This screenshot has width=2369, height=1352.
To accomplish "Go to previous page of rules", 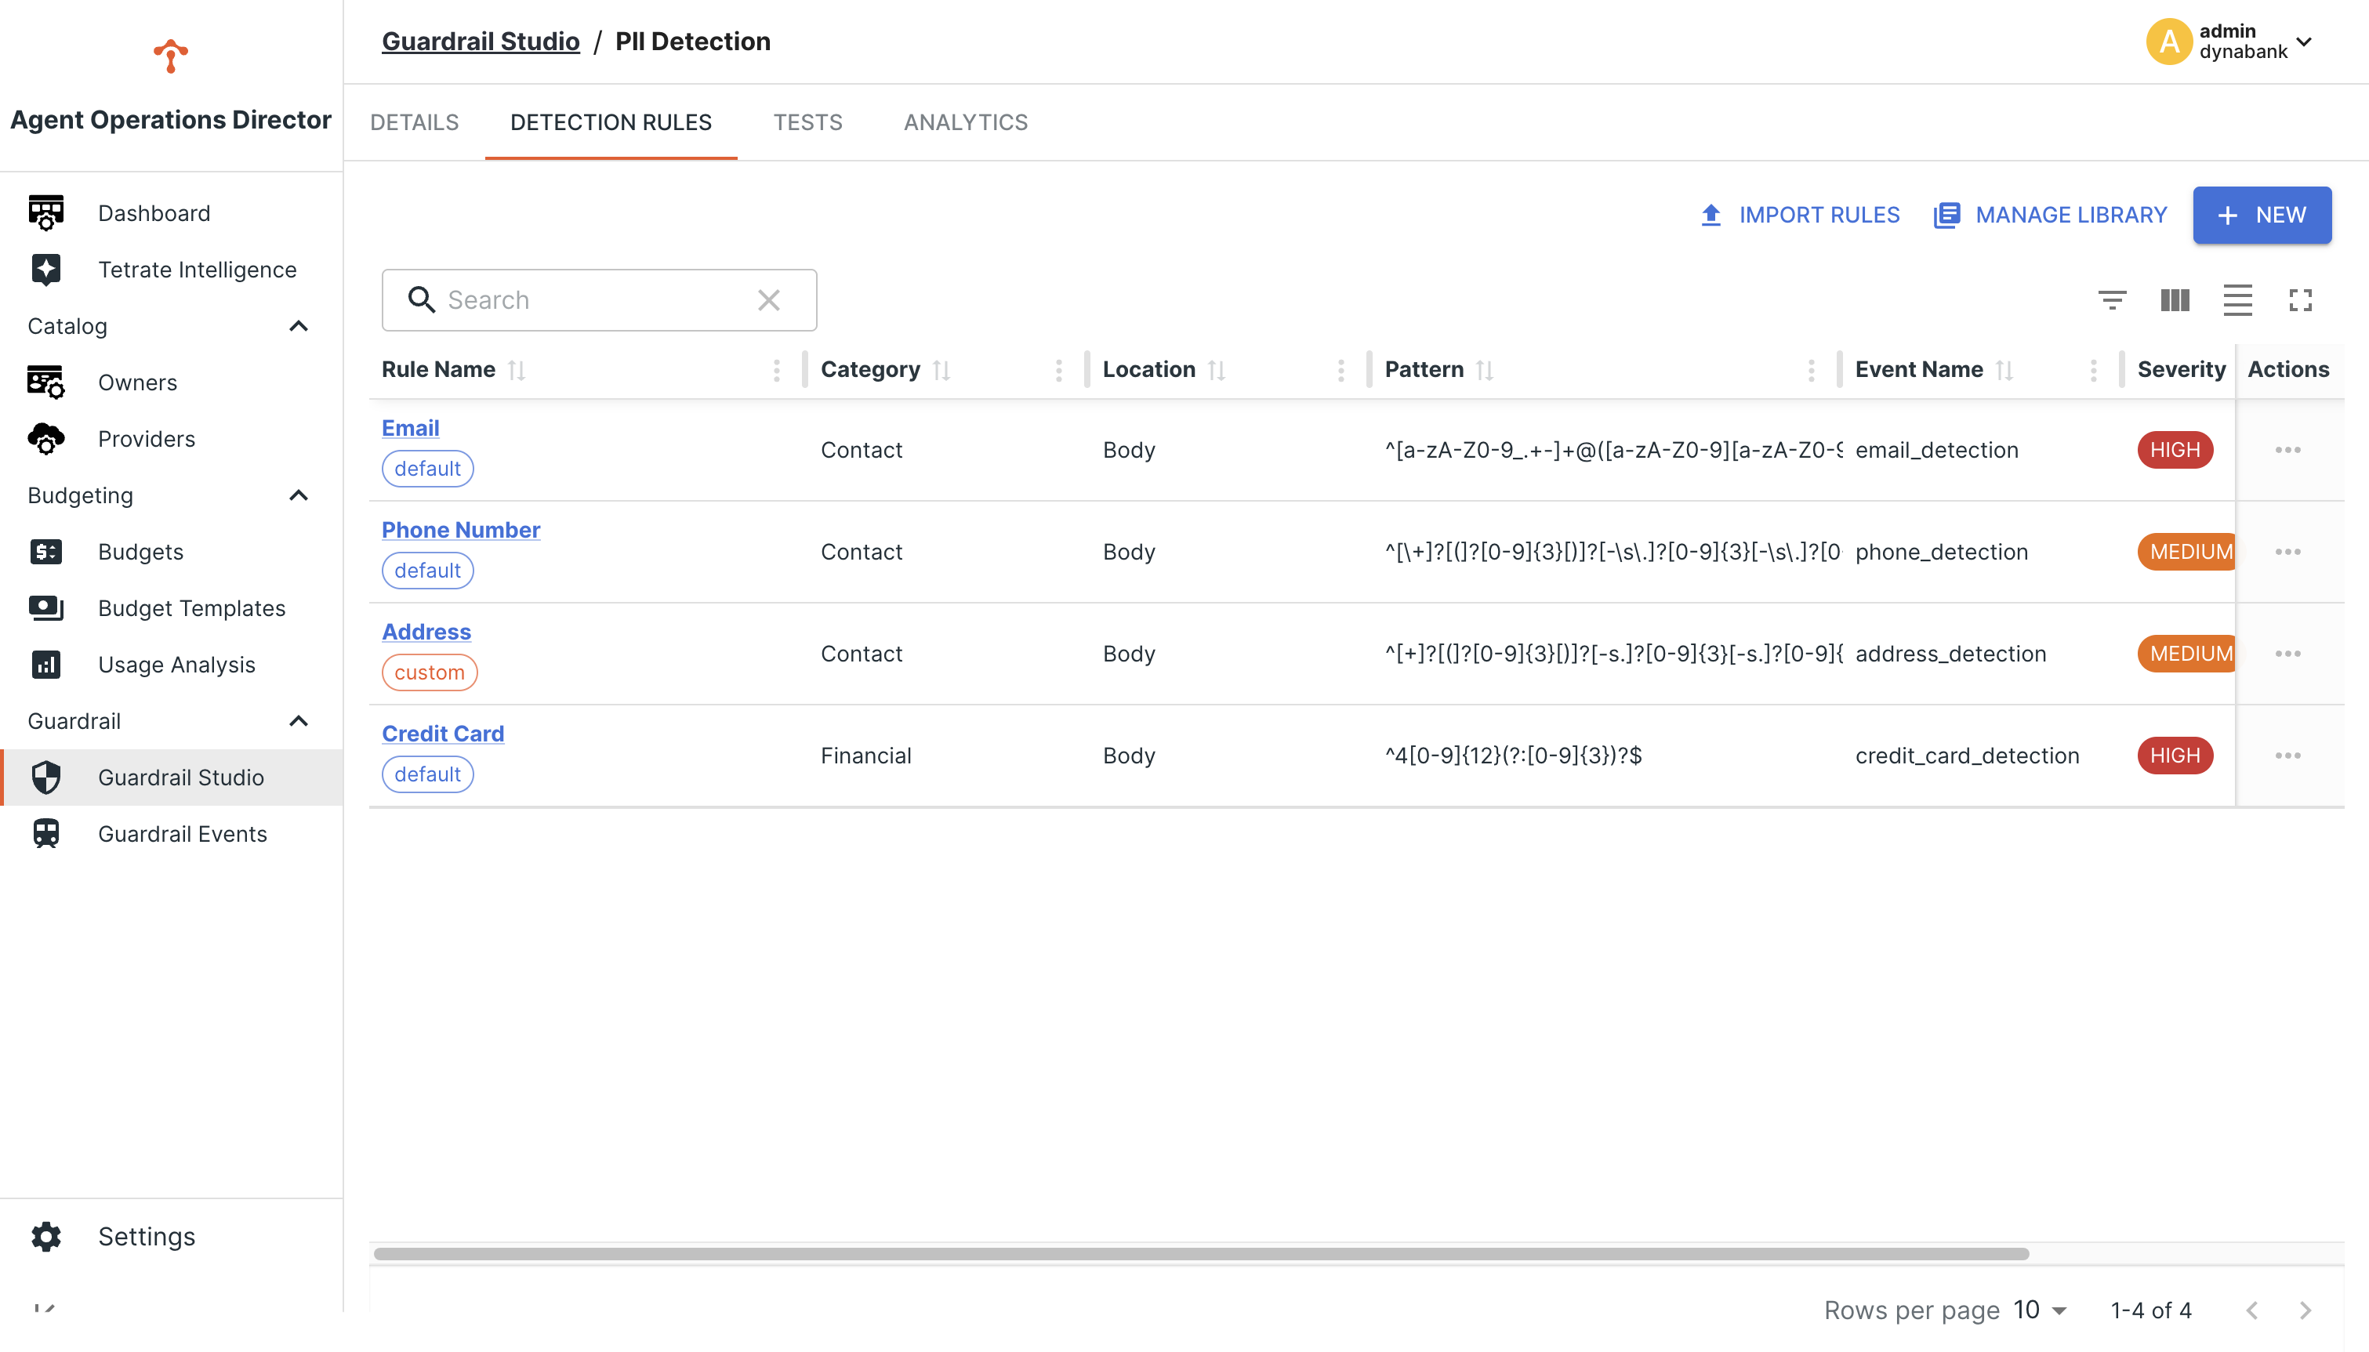I will pos(2252,1310).
